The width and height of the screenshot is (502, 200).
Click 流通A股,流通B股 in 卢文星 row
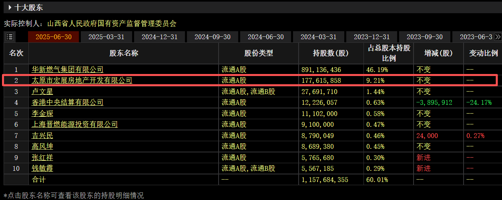click(x=248, y=92)
